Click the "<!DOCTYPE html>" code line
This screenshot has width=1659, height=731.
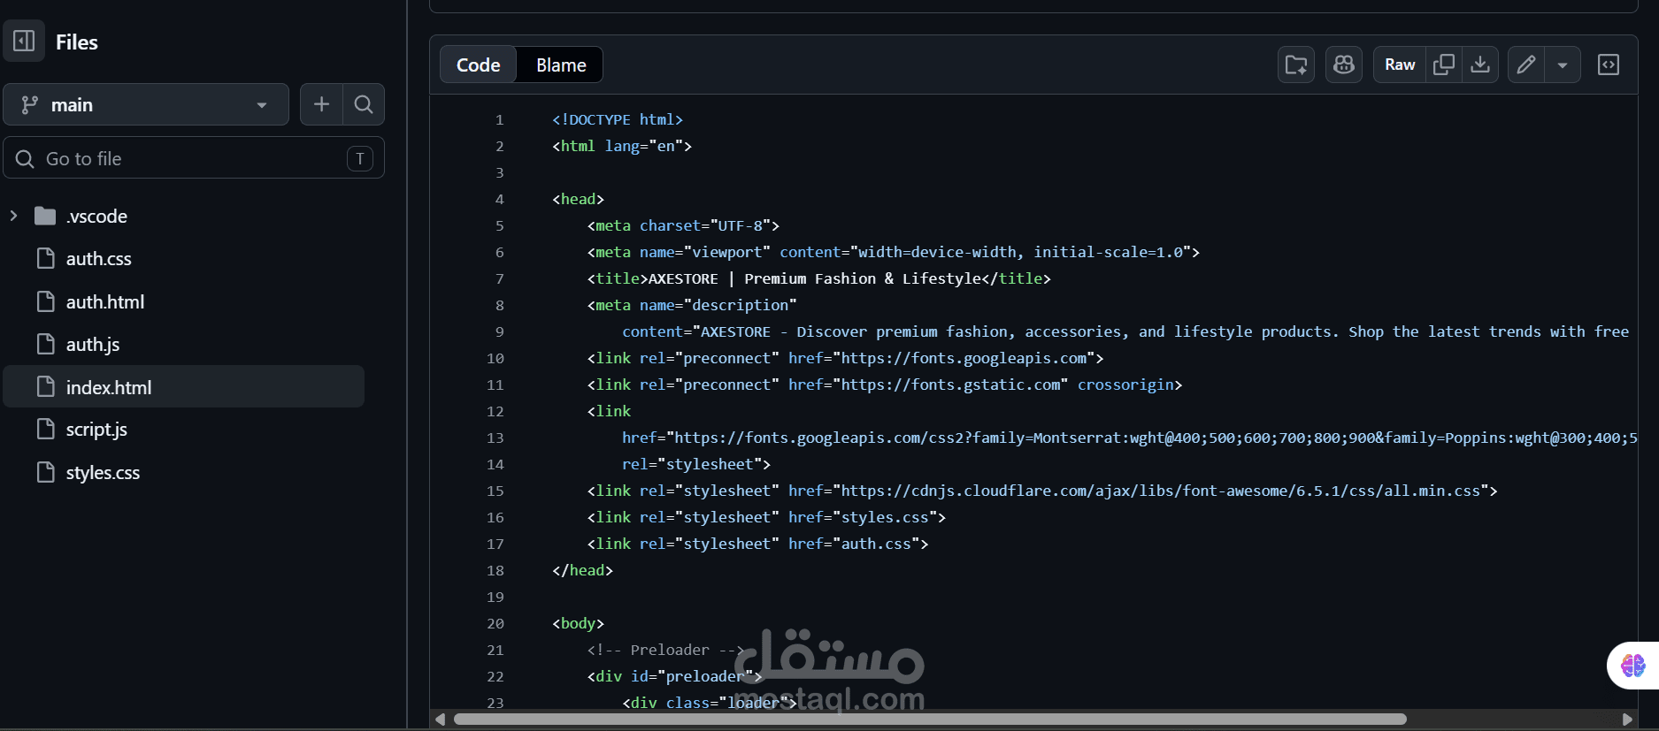click(618, 119)
